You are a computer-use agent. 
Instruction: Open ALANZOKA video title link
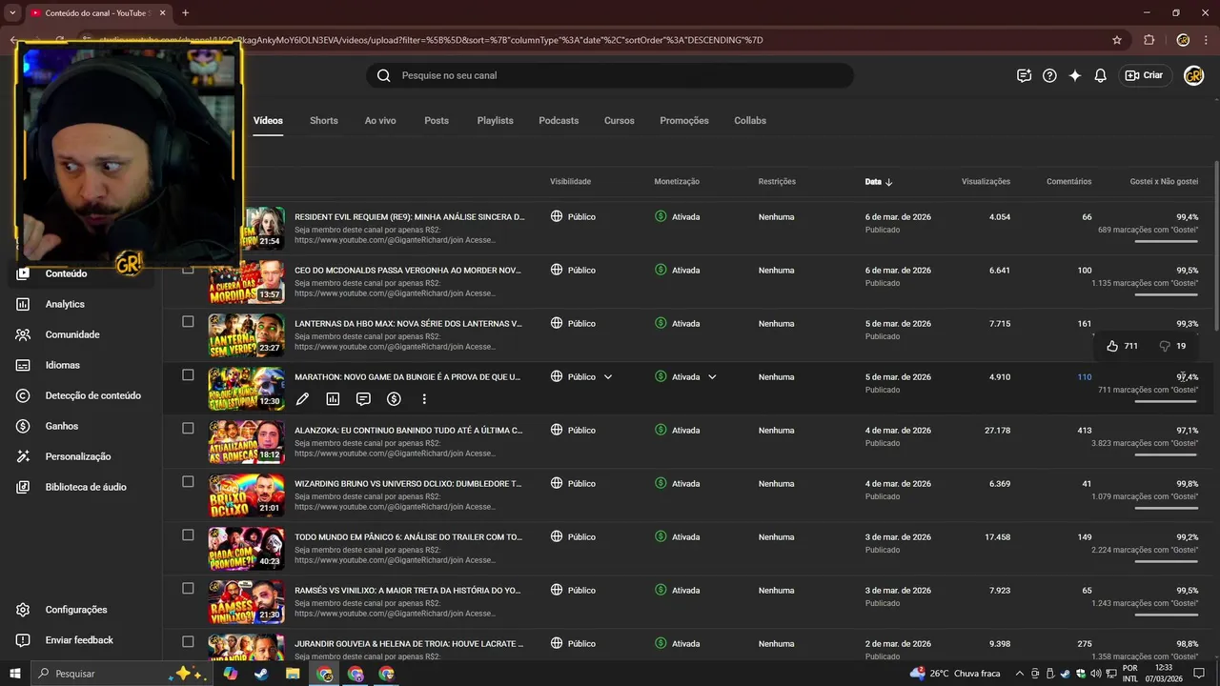pyautogui.click(x=408, y=431)
